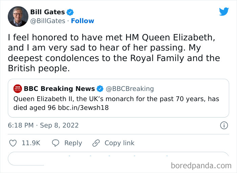Image resolution: width=237 pixels, height=173 pixels.
Task: Click the 11.9K likes count
Action: 31,143
